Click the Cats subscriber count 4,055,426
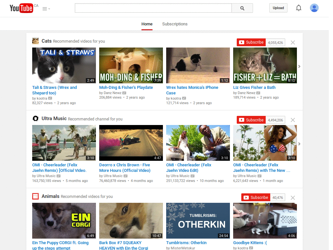 pos(275,43)
